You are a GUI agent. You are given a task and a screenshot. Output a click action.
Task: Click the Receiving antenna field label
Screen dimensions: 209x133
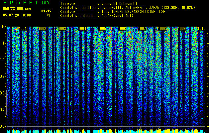tap(76, 16)
